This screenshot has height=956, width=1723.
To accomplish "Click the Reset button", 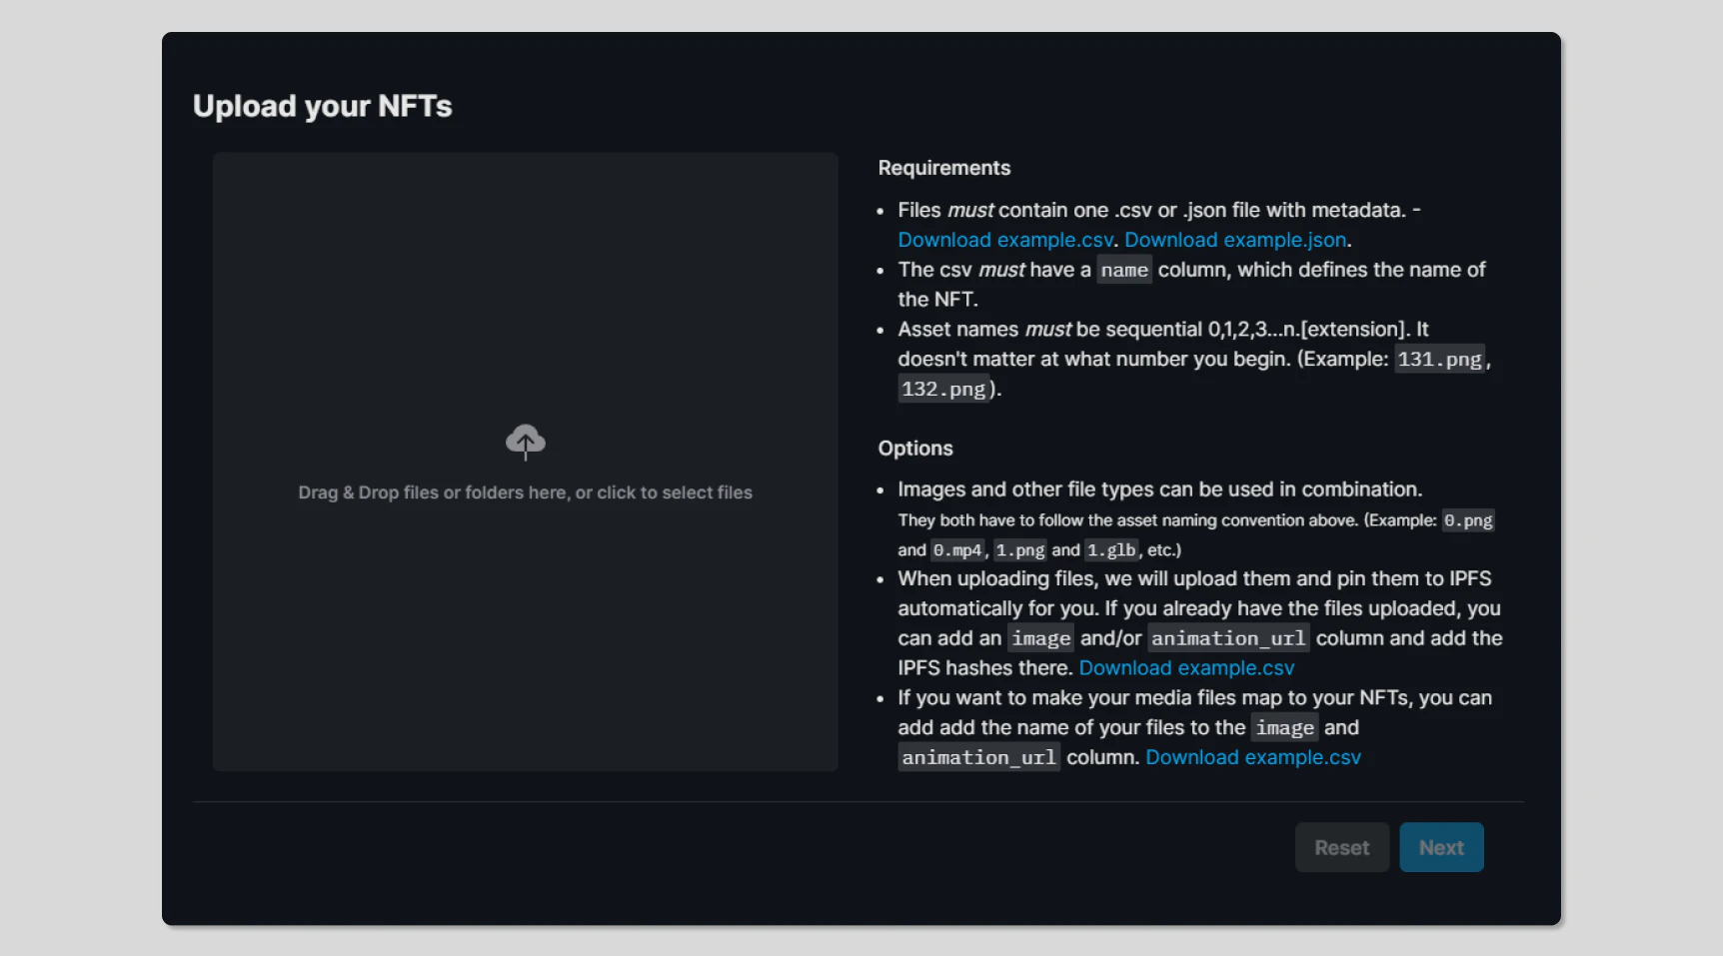I will (1341, 847).
